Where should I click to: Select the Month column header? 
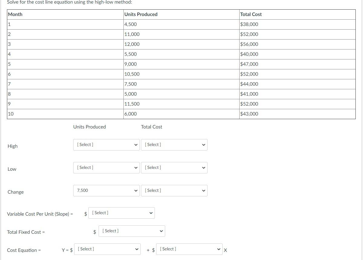(x=15, y=14)
